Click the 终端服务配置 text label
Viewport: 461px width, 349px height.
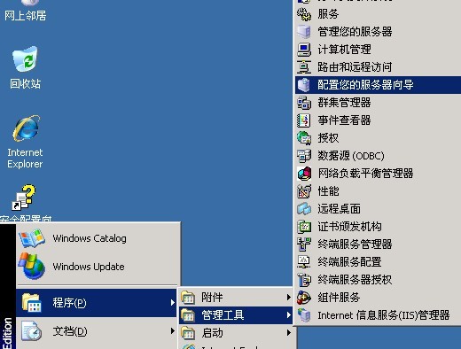coord(349,262)
